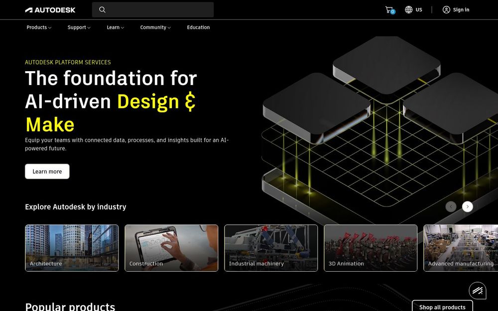Click the search magnifier icon
Screen dimensions: 498x311
[x=102, y=10]
